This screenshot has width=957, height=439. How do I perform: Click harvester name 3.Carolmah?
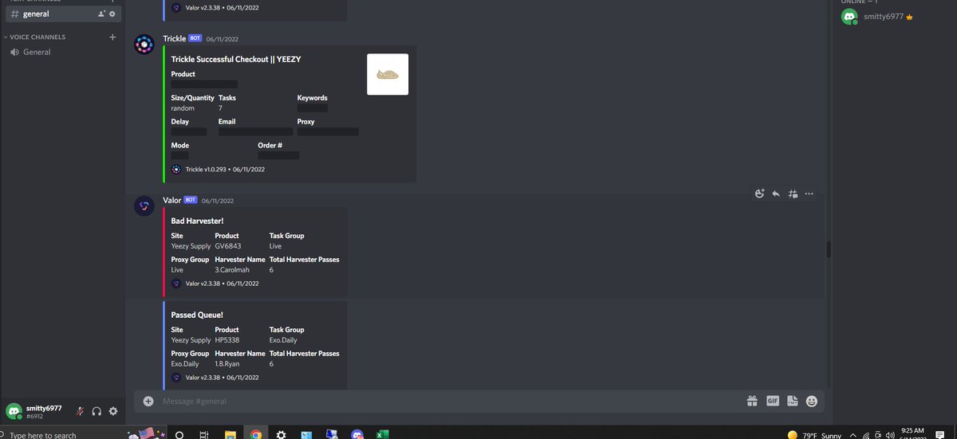(x=232, y=270)
